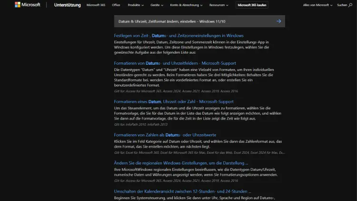This screenshot has width=357, height=201.
Task: Open 'Festlegen von Zeit-, Datums- und Zeitzoneneinstellungen' result
Action: click(178, 36)
